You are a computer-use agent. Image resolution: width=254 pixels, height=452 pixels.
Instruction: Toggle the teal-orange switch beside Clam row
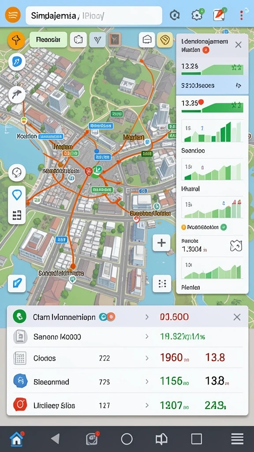point(107,317)
